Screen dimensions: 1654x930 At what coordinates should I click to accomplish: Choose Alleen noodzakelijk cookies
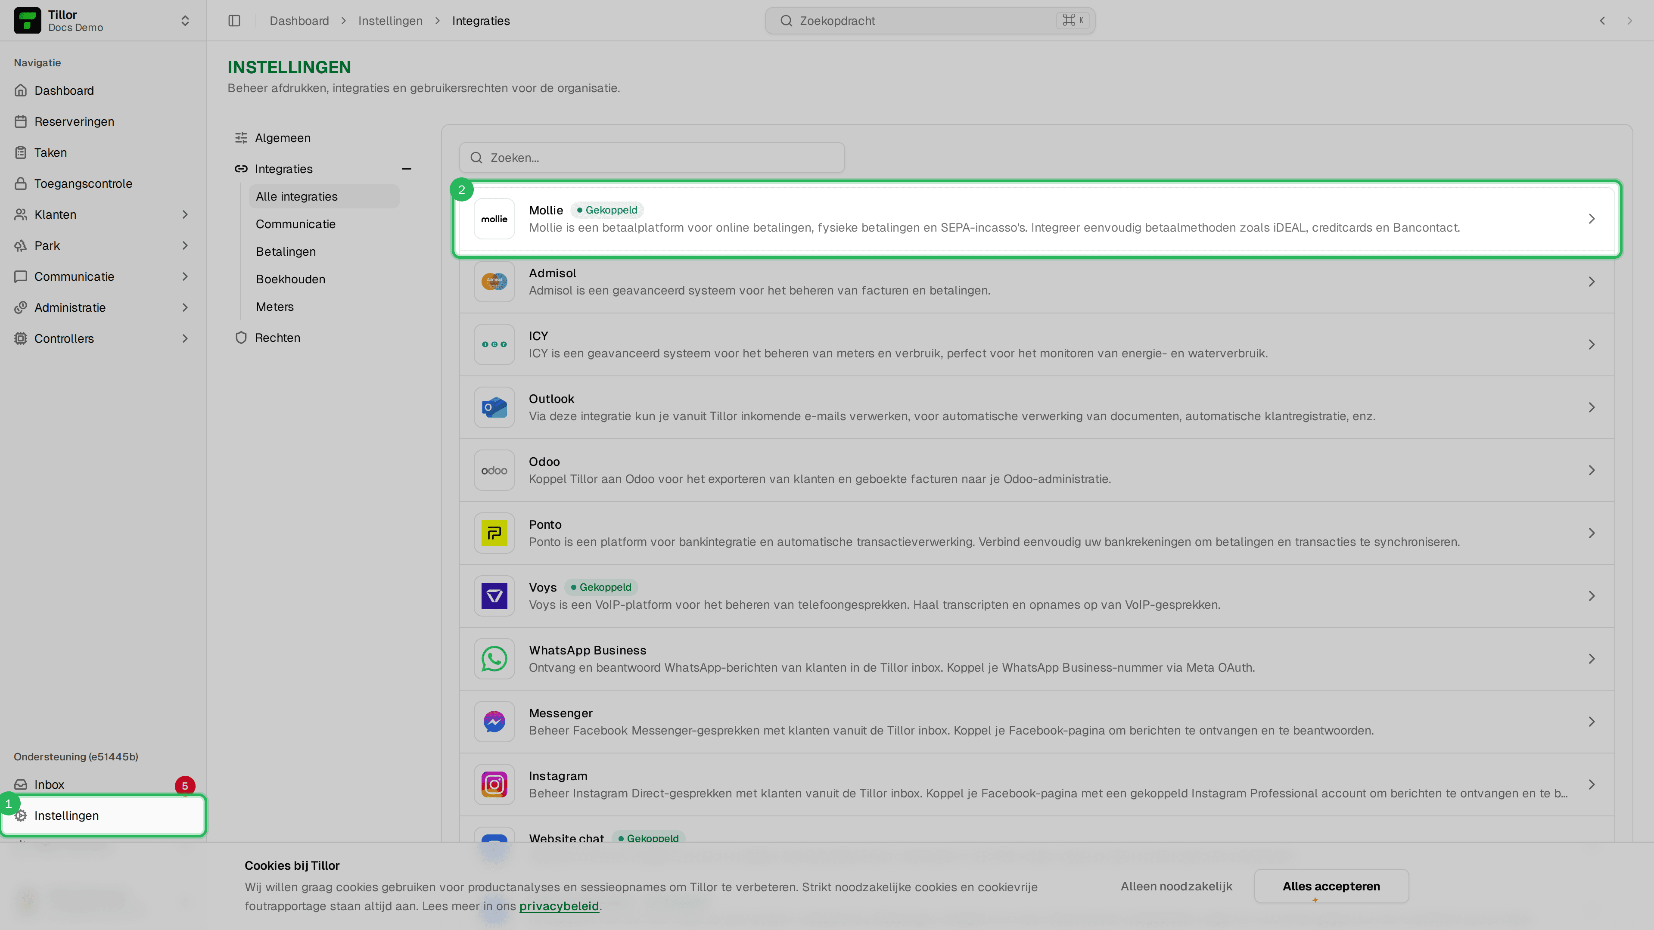coord(1176,887)
